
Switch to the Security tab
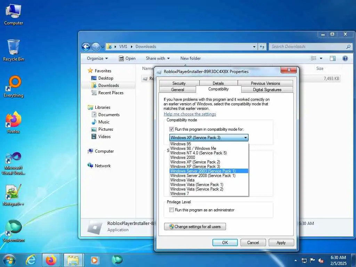click(179, 83)
